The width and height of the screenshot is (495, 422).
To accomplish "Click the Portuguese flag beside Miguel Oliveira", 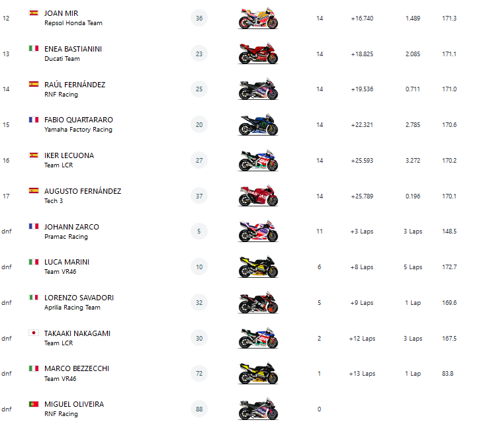I will (x=34, y=403).
